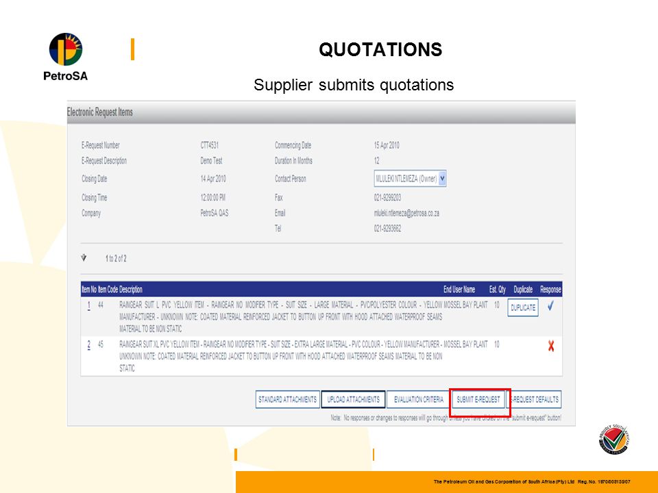Click the E-Request Defaults button
This screenshot has width=658, height=493.
click(535, 399)
